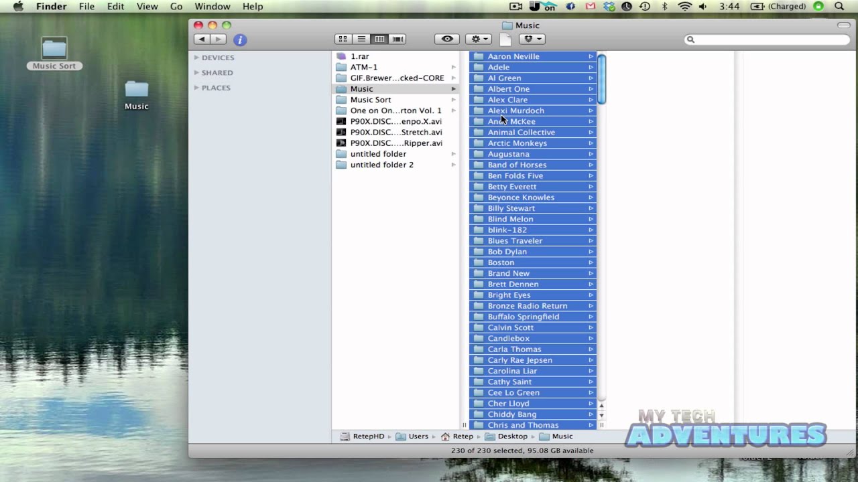Switch to column view in Finder toolbar
This screenshot has height=482, width=858.
(x=379, y=39)
